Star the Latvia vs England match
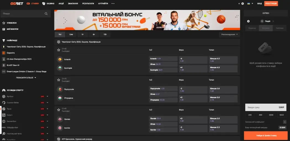 [x=59, y=110]
